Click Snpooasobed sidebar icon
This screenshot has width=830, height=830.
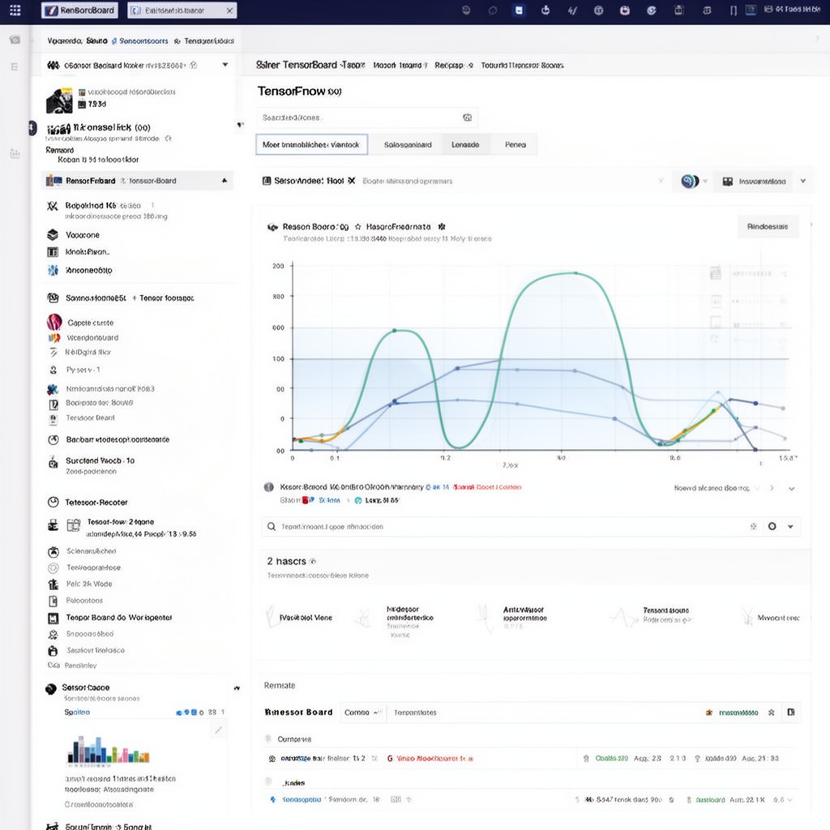tap(53, 634)
